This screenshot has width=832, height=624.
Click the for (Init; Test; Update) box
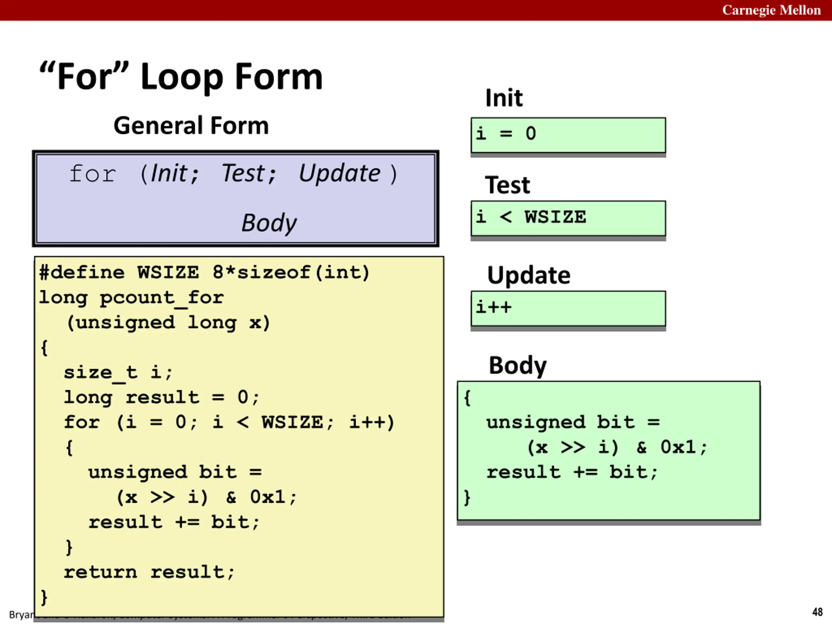click(235, 199)
